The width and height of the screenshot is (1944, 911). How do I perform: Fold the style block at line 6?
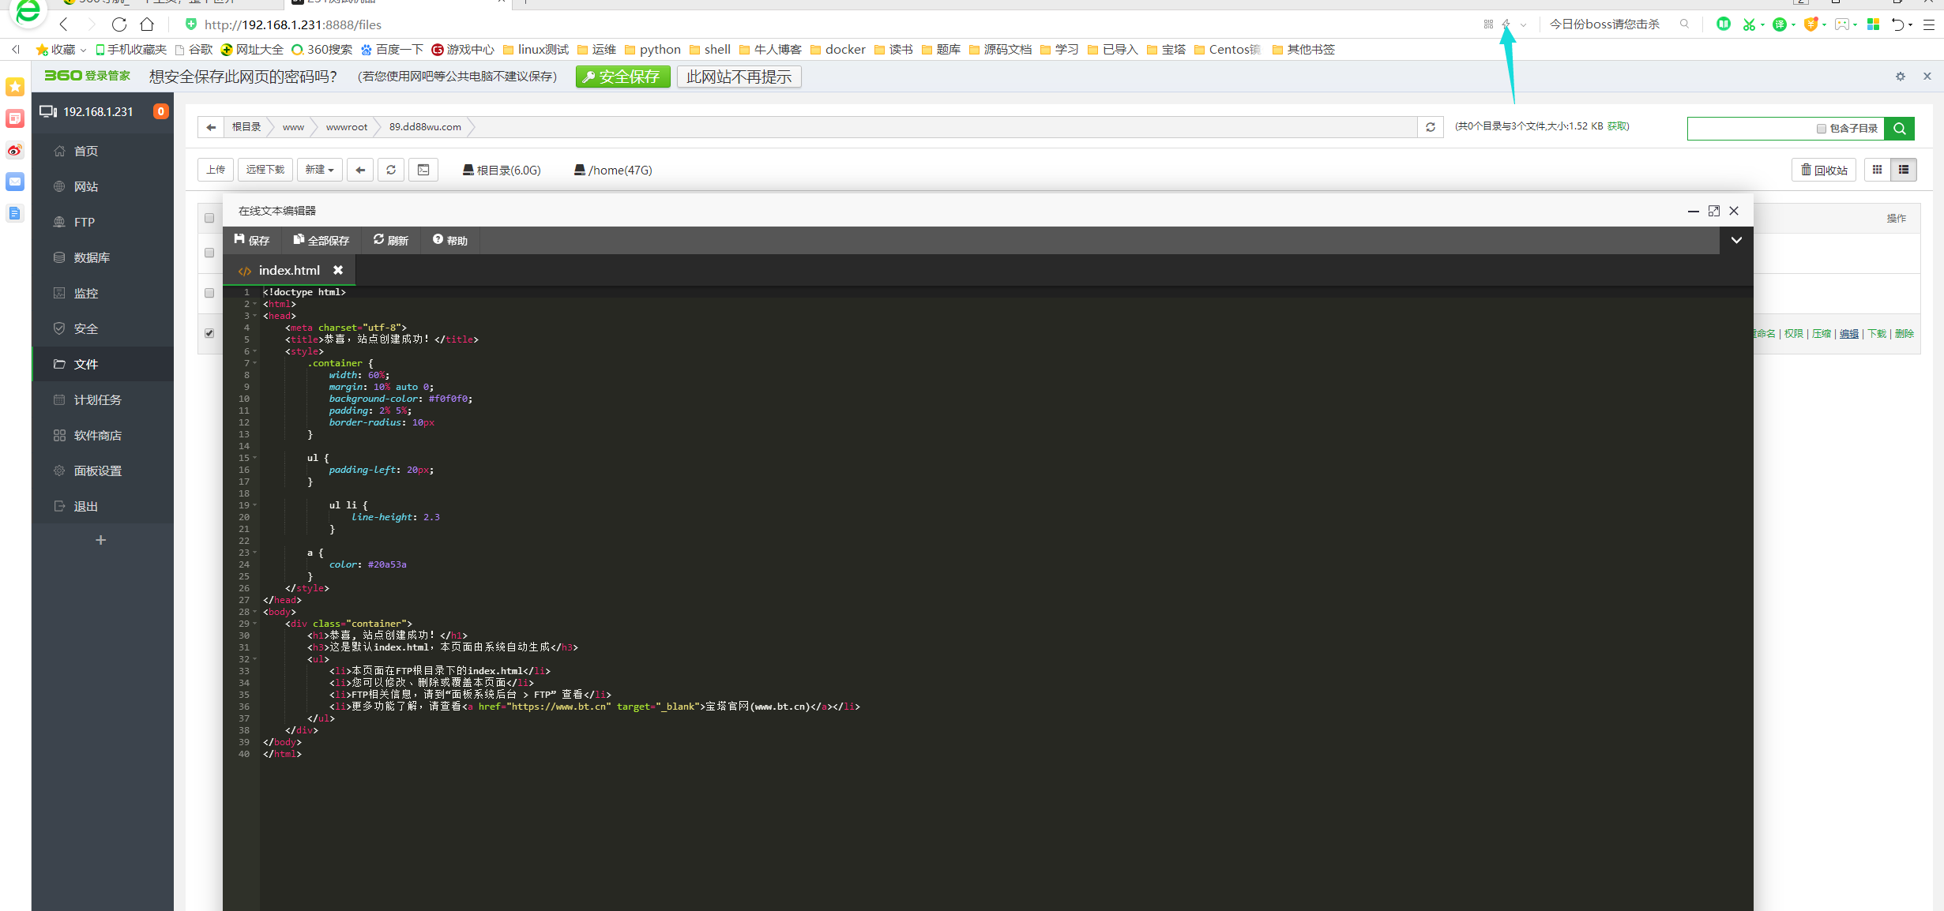(x=255, y=351)
